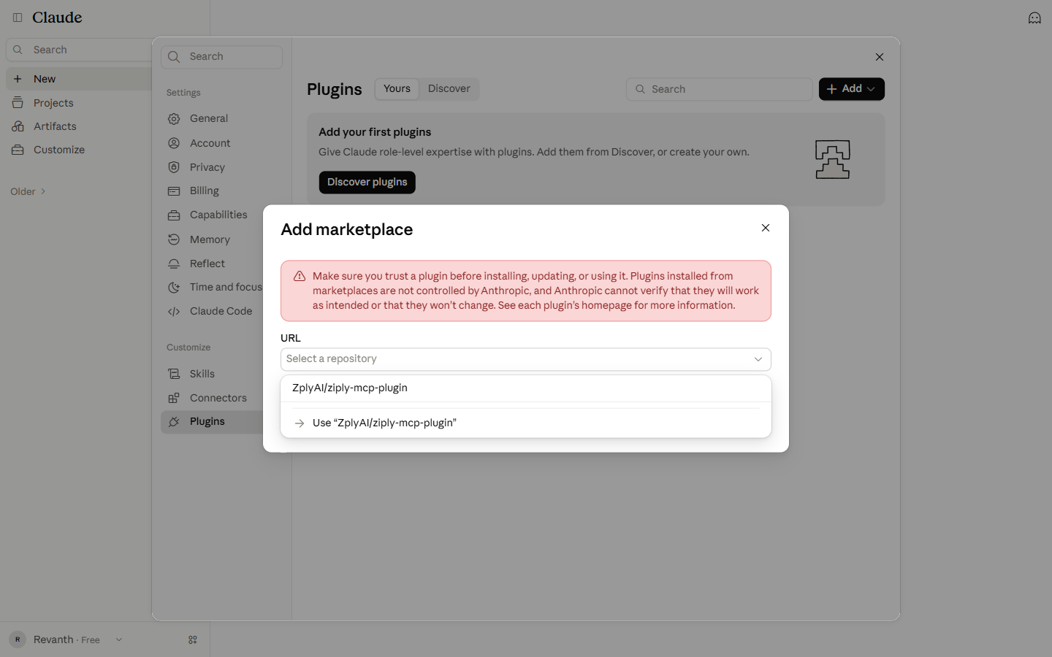Open Customize in the left sidebar

tap(59, 150)
